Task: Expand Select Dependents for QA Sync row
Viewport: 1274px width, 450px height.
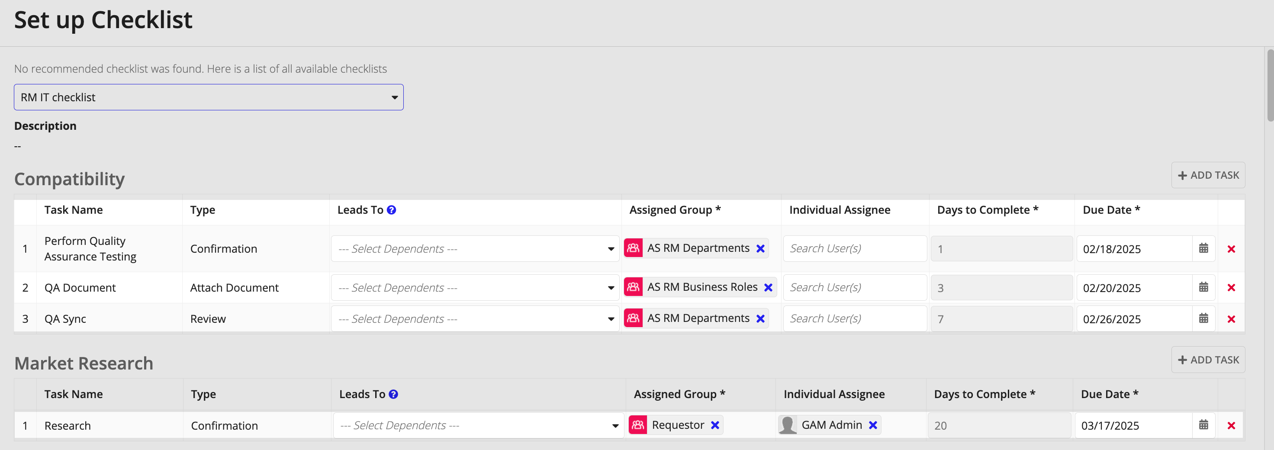Action: 475,319
